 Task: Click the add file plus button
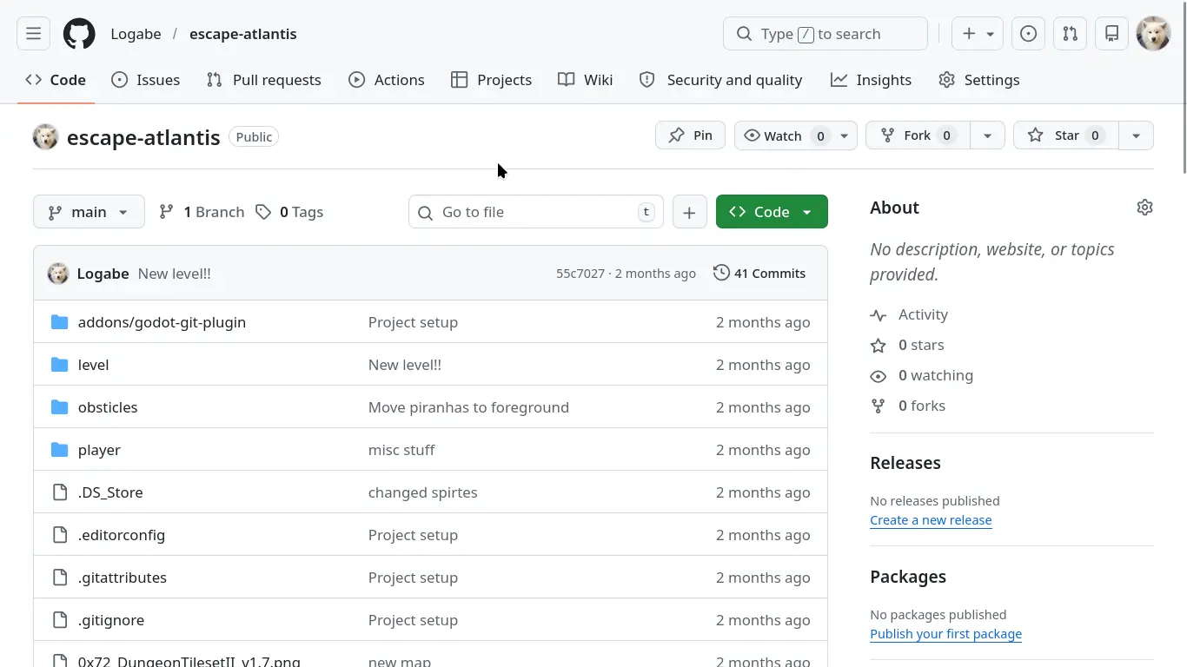(689, 212)
